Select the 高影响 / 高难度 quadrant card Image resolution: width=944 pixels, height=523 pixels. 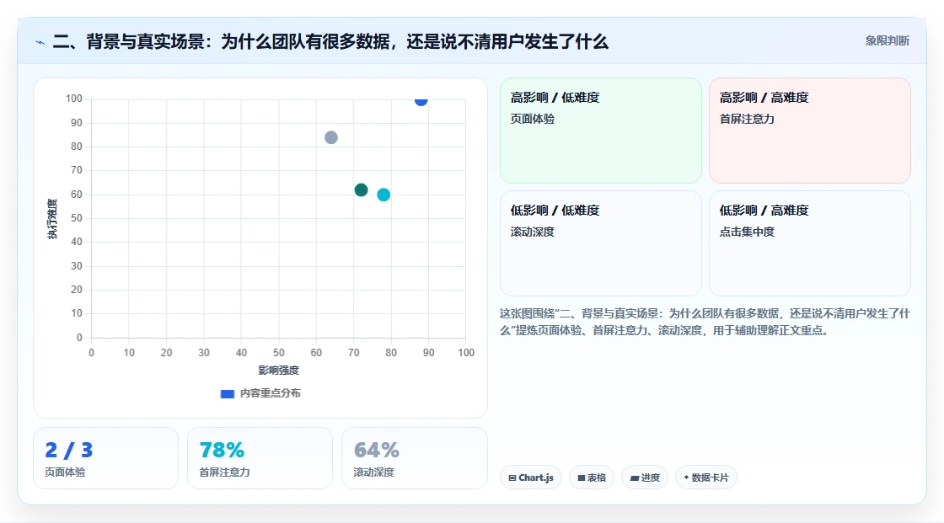[x=810, y=131]
